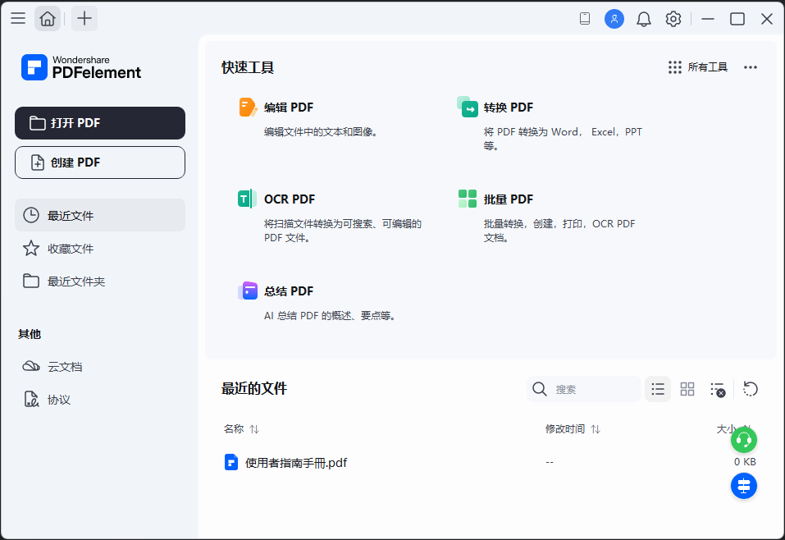Screen dimensions: 785x540
Task: Start the OCR PDF tool
Action: (289, 199)
